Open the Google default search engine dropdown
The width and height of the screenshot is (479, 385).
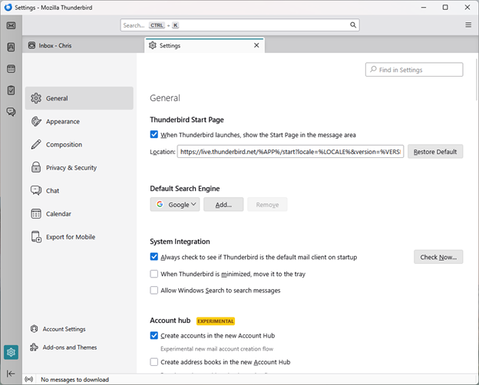tap(175, 204)
